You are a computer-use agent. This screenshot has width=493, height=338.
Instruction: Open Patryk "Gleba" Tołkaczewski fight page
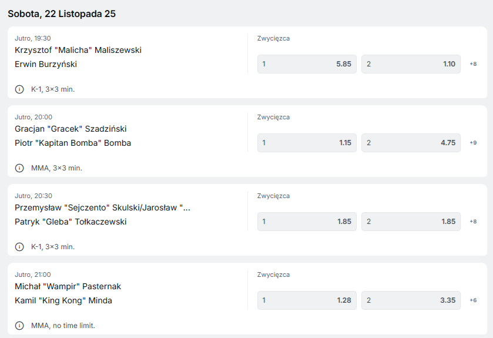tap(71, 222)
